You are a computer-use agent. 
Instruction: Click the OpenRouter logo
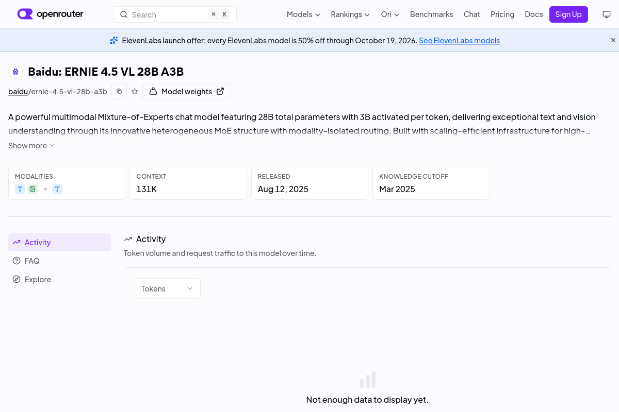50,14
